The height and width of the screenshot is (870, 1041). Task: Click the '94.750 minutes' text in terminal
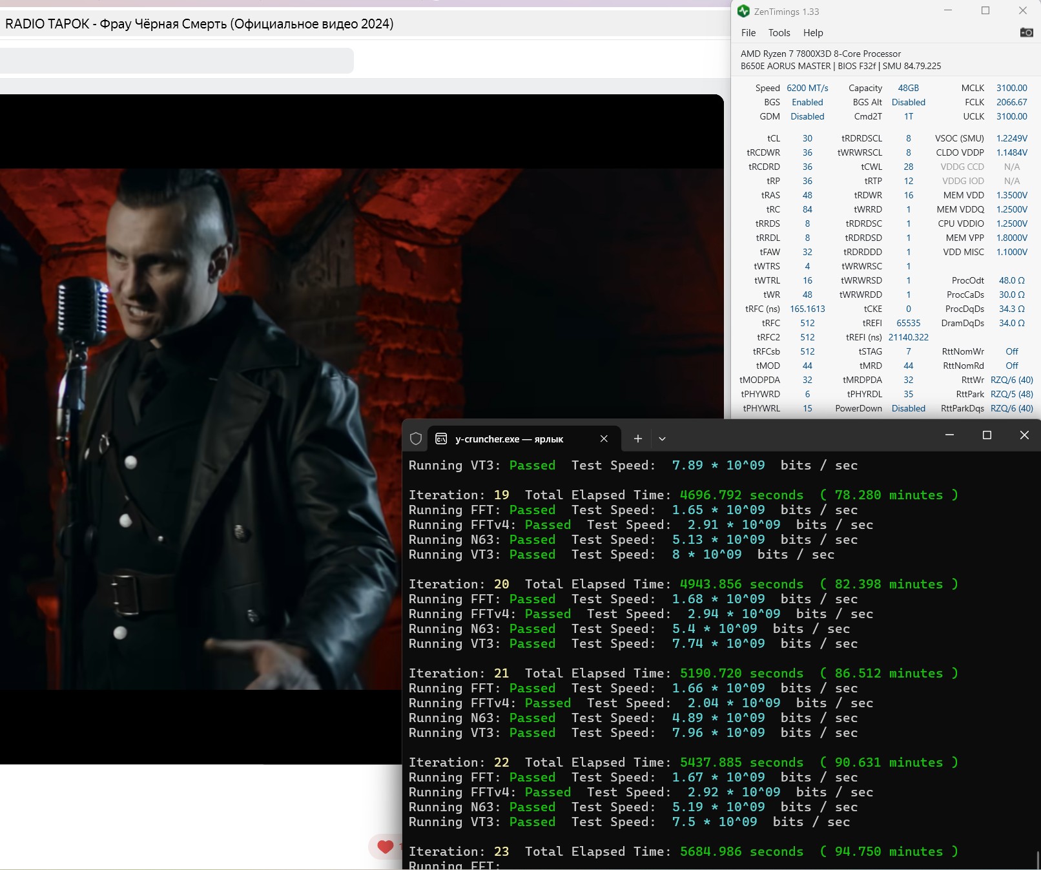pos(889,851)
